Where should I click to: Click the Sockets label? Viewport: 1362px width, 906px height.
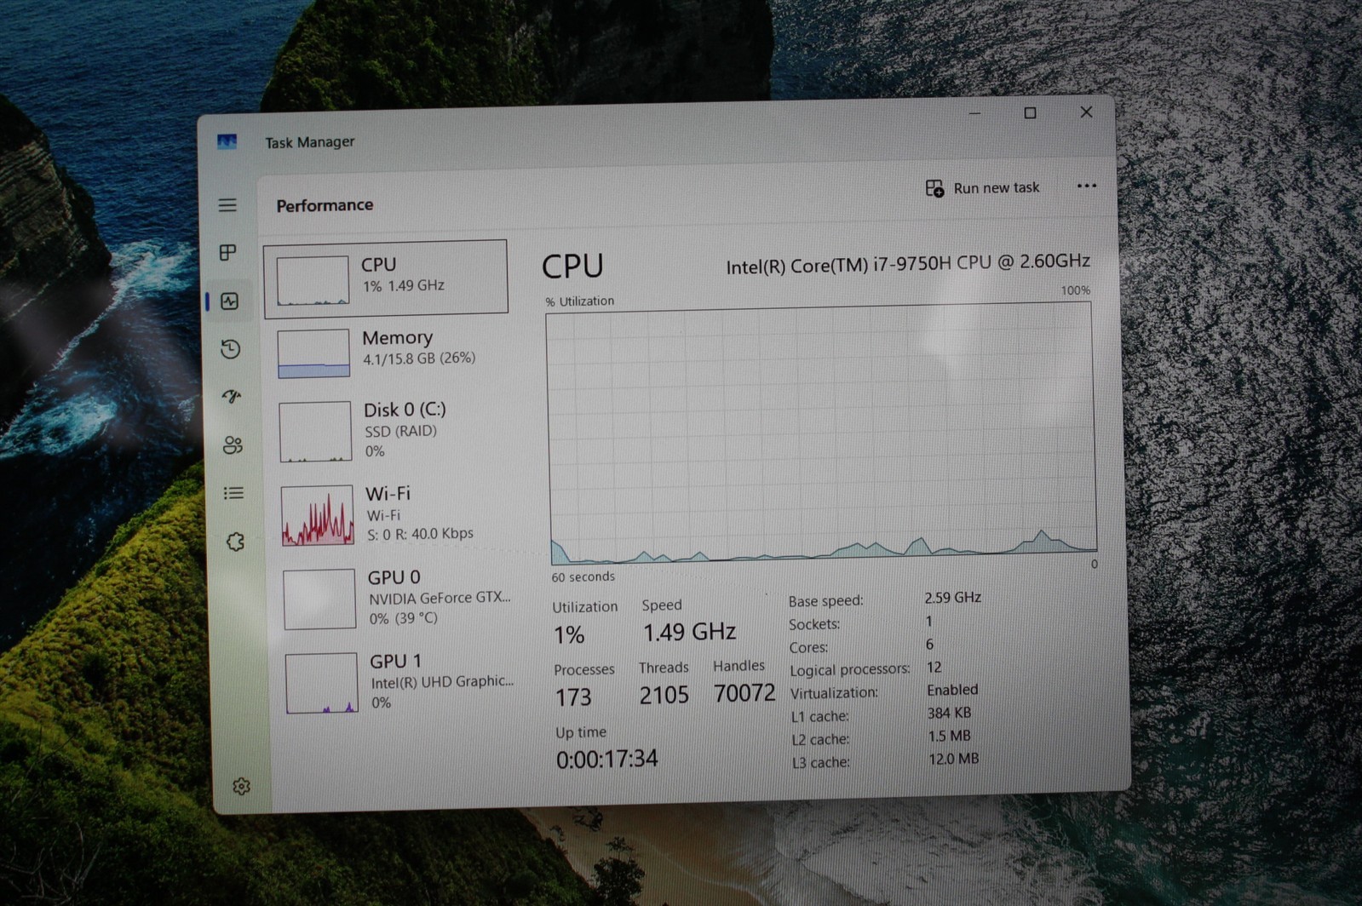[814, 624]
